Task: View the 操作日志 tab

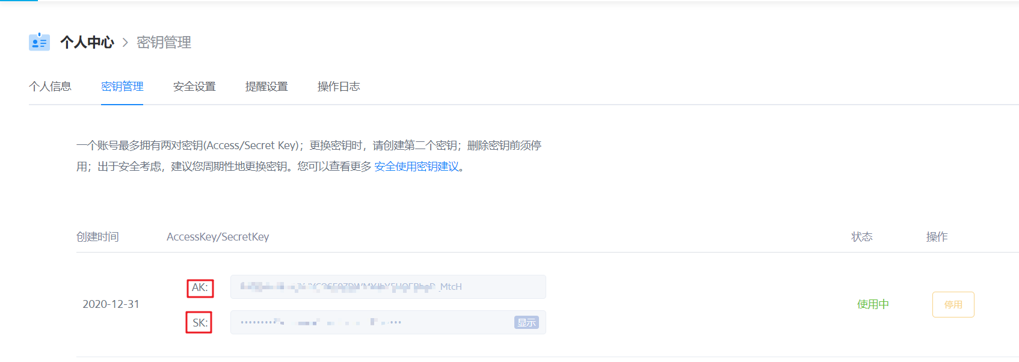Action: 339,87
